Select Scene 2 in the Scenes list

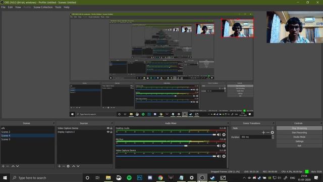click(28, 132)
